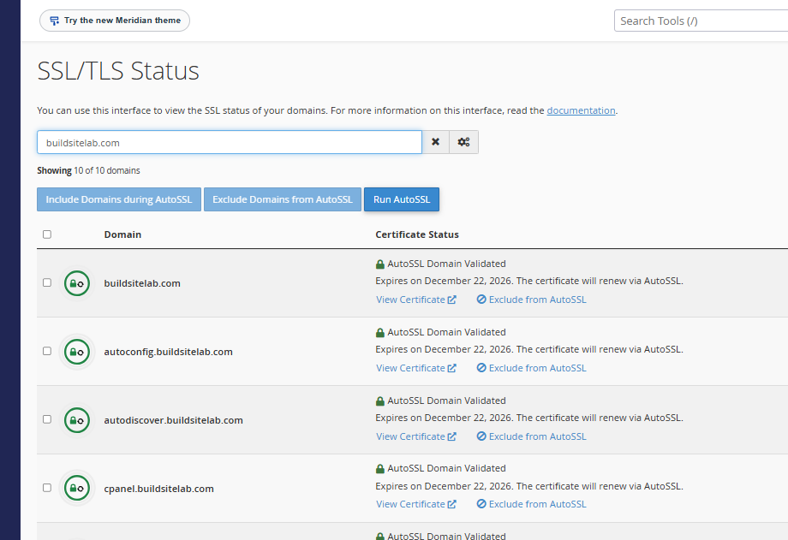
Task: Click the exclude ban icon in buildsitelab.com row
Action: tap(481, 299)
